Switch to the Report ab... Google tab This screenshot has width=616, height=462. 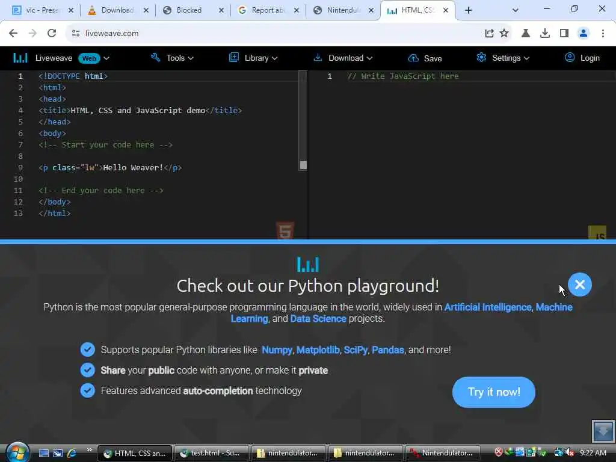click(269, 10)
